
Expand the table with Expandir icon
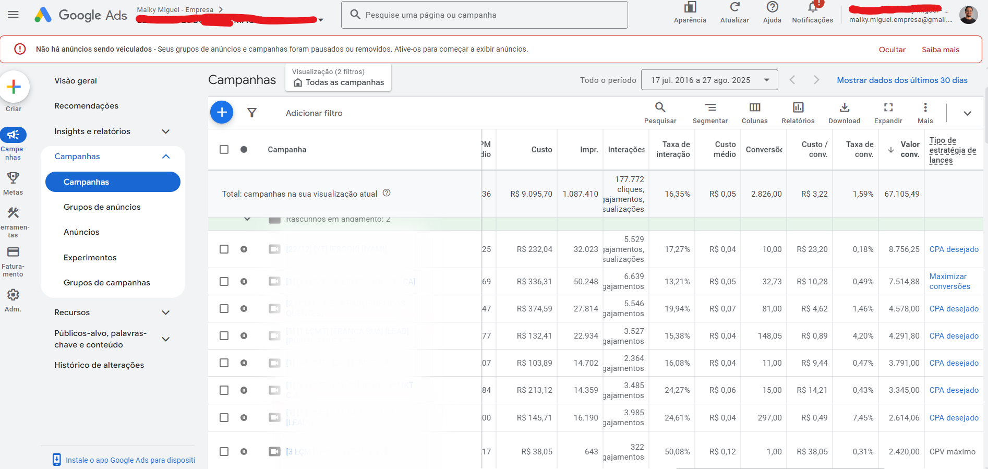(888, 108)
